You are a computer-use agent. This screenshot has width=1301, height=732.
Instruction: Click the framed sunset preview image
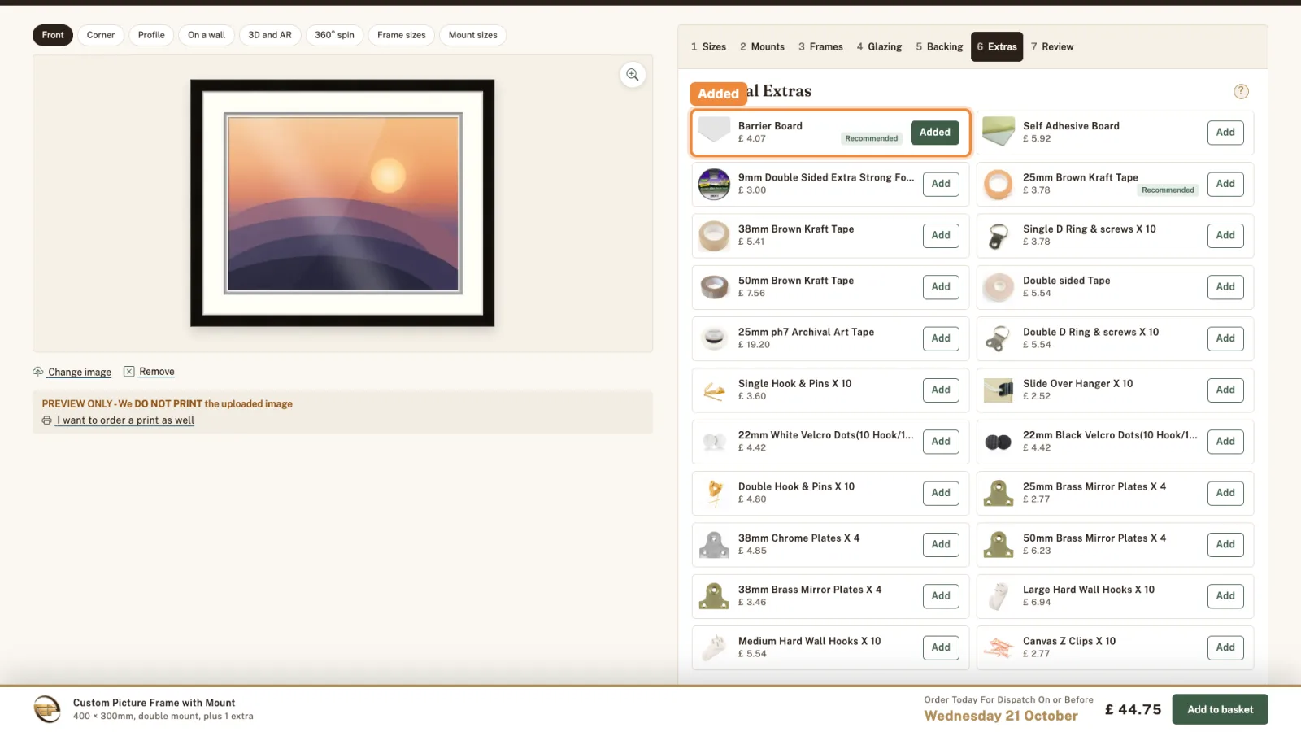[x=342, y=203]
